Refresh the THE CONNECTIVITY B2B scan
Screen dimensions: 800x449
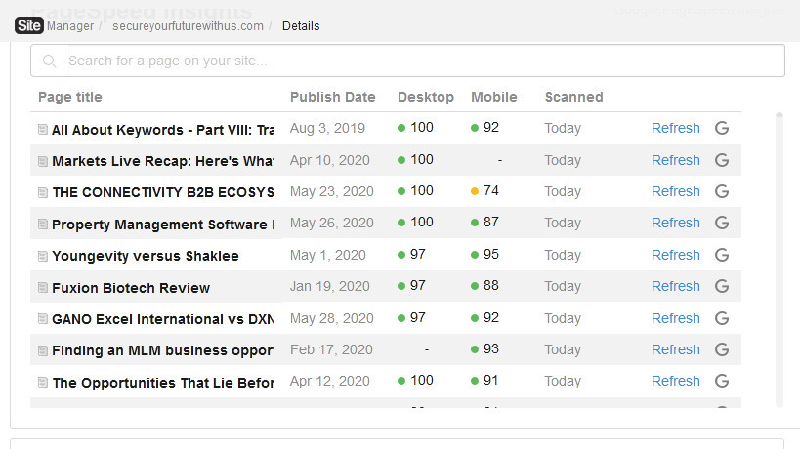pyautogui.click(x=676, y=191)
